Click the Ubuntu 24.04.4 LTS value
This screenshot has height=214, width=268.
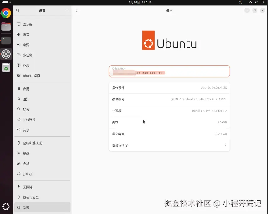pyautogui.click(x=214, y=88)
